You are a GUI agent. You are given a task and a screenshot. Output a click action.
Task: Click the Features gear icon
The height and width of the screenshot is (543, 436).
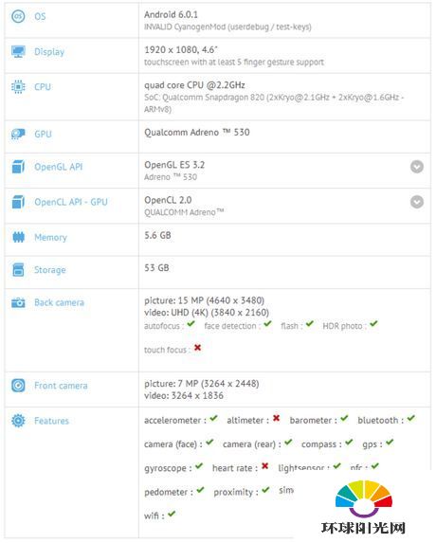(18, 421)
